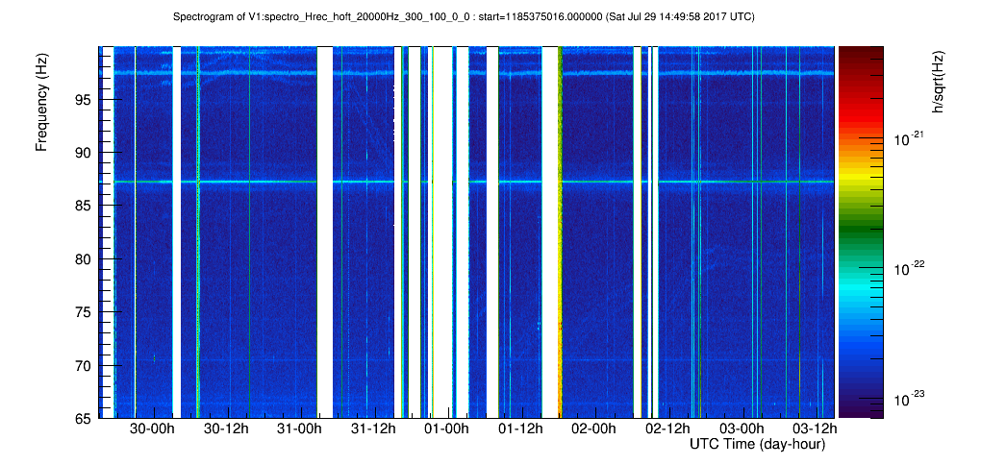Click the '03-00h' time tick label
Image resolution: width=981 pixels, height=465 pixels.
[x=742, y=428]
